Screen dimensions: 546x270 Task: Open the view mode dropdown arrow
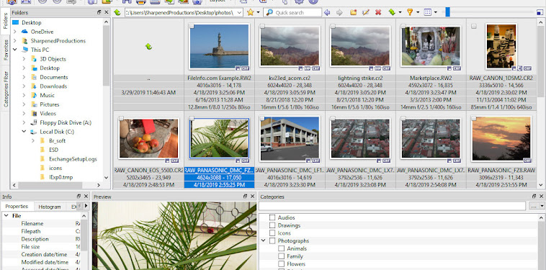pyautogui.click(x=436, y=12)
